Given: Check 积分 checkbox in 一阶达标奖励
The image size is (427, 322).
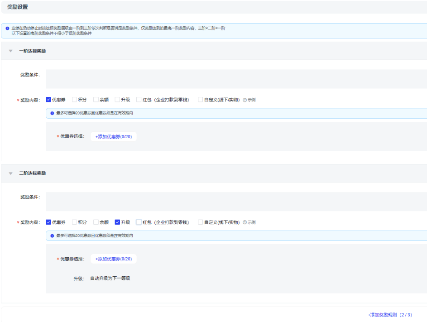Looking at the screenshot, I should point(75,100).
